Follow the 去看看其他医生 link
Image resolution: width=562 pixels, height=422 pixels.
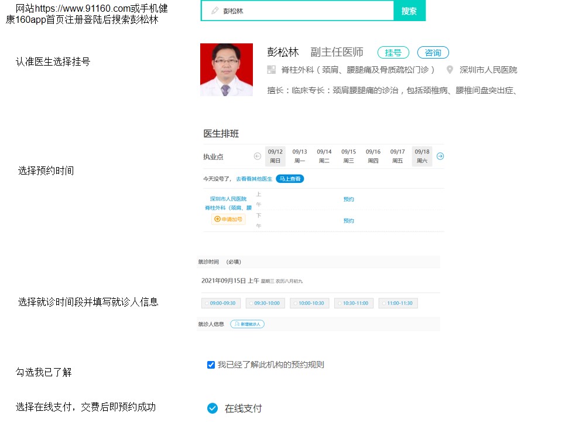[x=253, y=179]
